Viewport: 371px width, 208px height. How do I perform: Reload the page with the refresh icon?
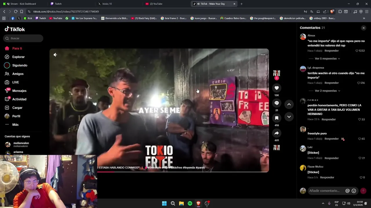pos(16,12)
